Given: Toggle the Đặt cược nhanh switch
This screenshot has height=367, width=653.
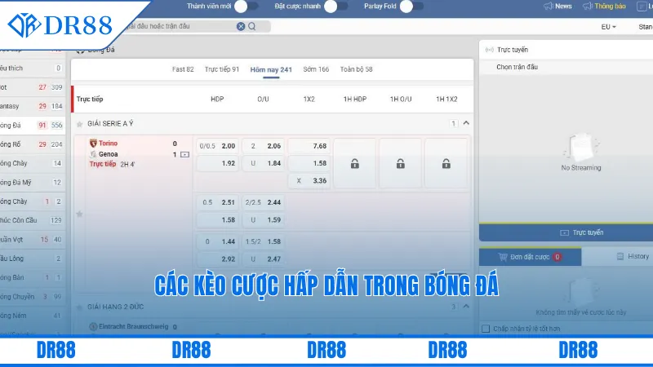Looking at the screenshot, I should click(x=335, y=7).
